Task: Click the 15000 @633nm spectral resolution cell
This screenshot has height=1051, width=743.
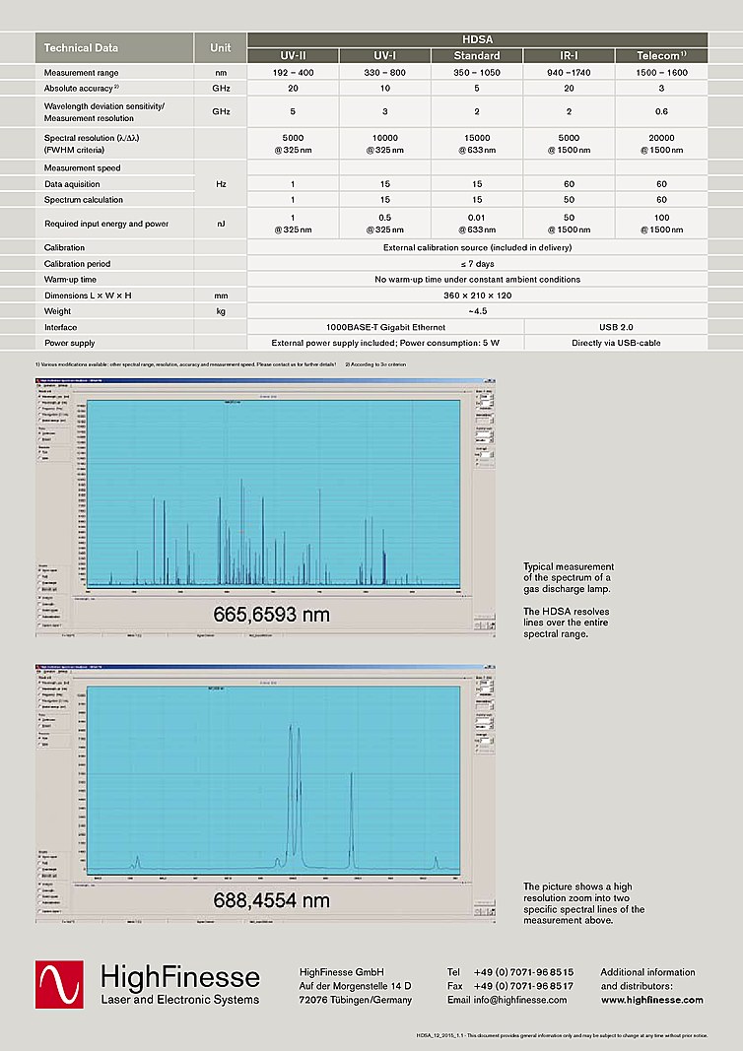Action: point(477,144)
